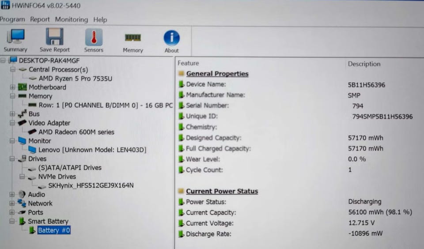
Task: Collapse the Memory tree node
Action: tap(12, 96)
